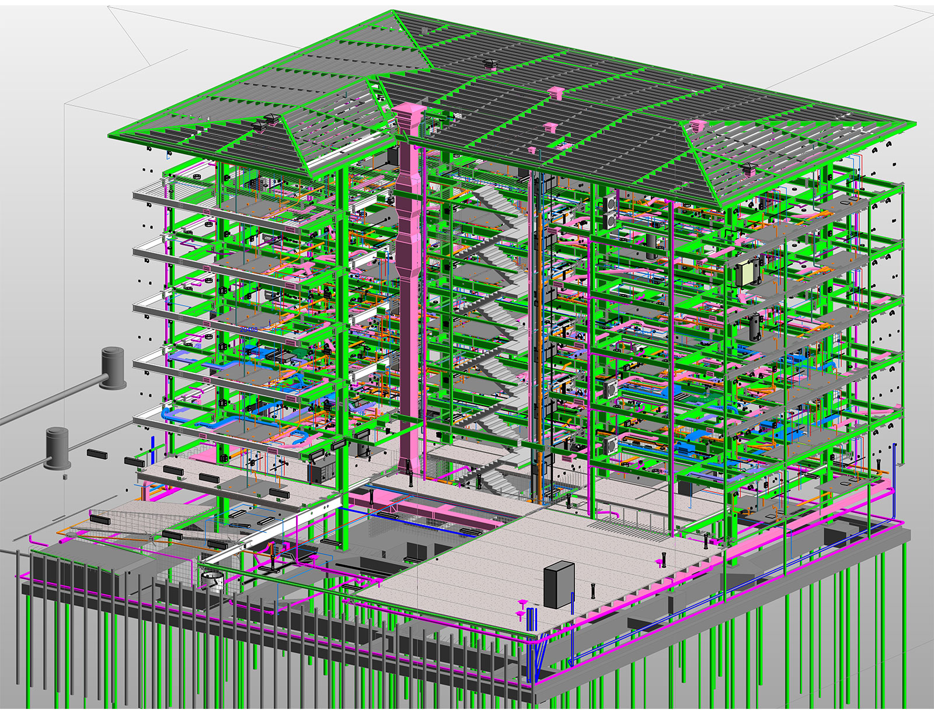The image size is (934, 713).
Task: Click the blue 20498 label text
Action: click(x=249, y=330)
